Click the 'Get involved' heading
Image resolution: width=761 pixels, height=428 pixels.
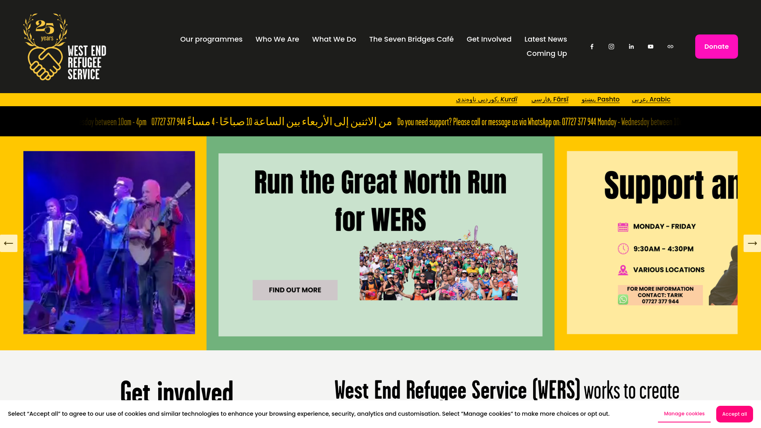point(177,390)
